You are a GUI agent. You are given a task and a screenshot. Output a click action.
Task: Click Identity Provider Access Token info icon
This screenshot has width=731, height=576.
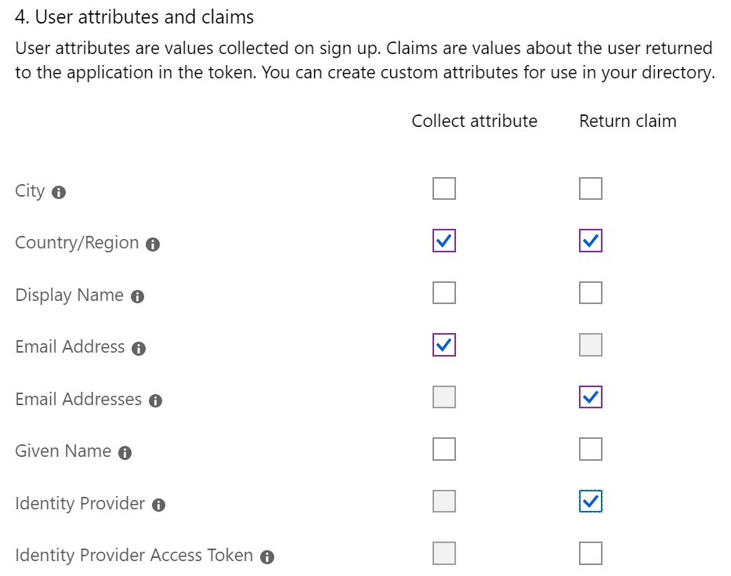[x=267, y=557]
